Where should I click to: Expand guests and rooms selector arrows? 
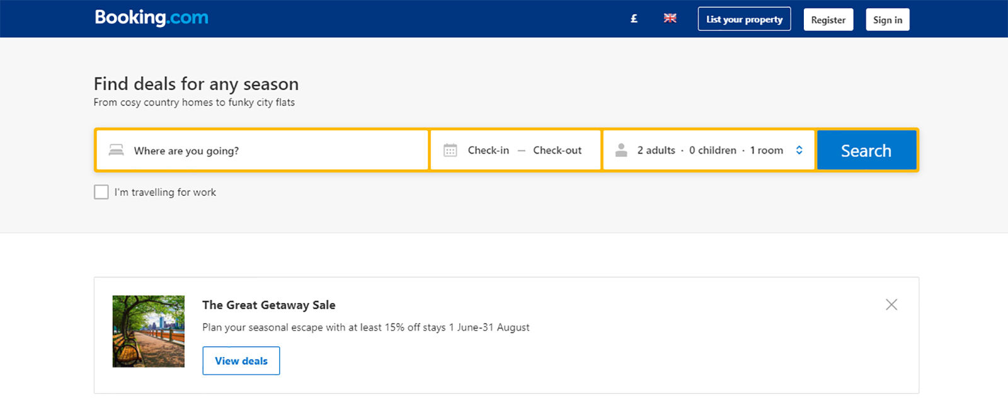coord(799,150)
